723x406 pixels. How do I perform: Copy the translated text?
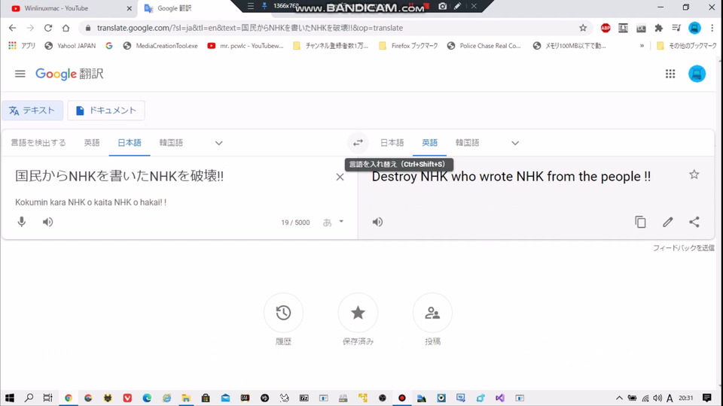click(x=640, y=222)
